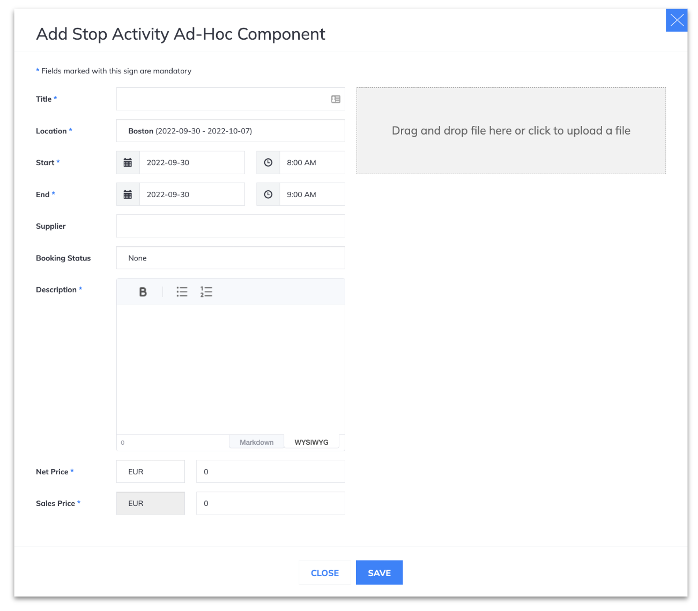The width and height of the screenshot is (698, 611).
Task: Click the Start time clock icon
Action: 269,162
